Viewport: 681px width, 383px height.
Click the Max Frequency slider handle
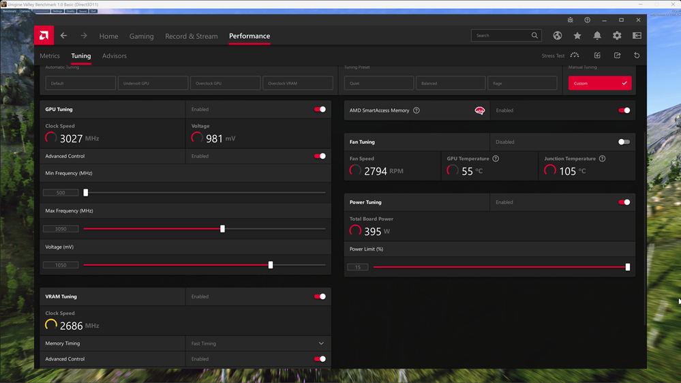(222, 229)
